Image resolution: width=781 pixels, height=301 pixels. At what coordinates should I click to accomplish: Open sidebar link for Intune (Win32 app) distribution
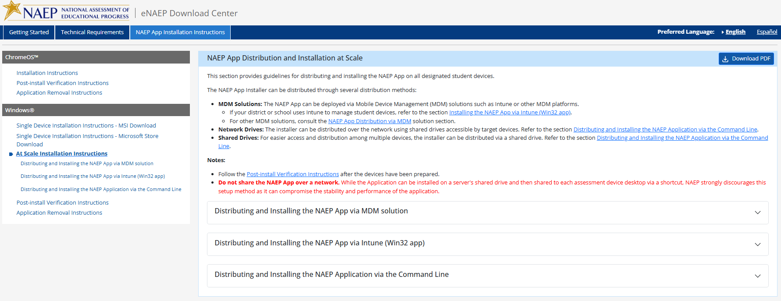93,177
